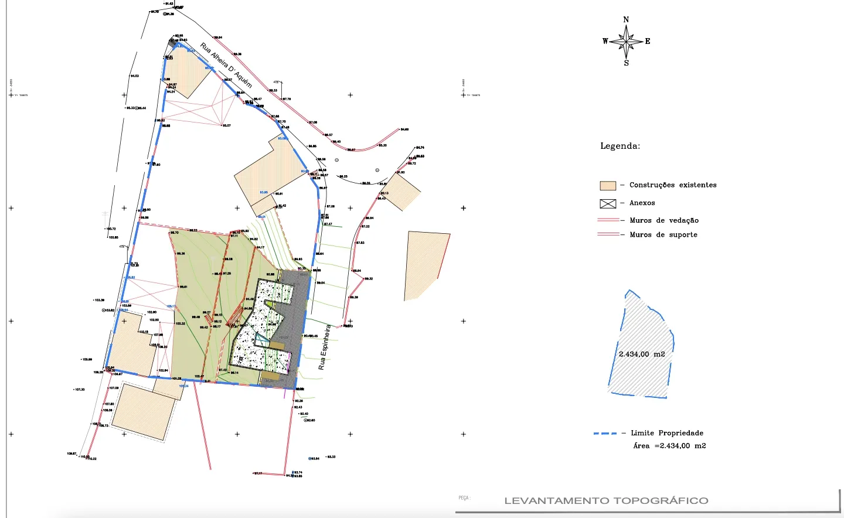844x518 pixels.
Task: Click the isolated hatched building east of the plot
Action: pos(424,264)
